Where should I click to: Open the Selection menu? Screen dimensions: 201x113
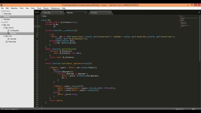(14, 8)
